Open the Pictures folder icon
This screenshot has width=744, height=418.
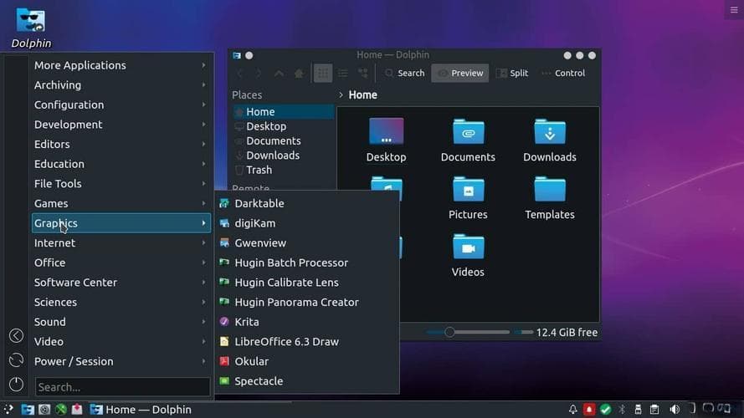coord(468,197)
